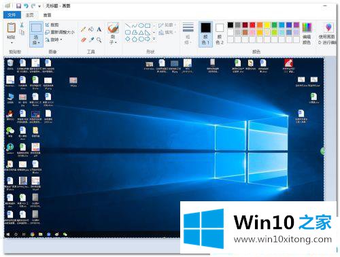Pick the gray color swatch
The width and height of the screenshot is (340, 257).
coord(238,25)
